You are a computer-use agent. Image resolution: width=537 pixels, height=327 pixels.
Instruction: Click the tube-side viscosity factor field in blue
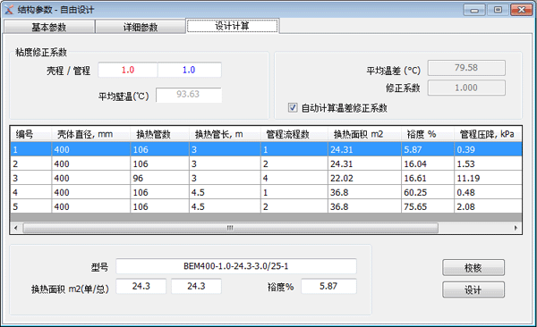[x=189, y=70]
